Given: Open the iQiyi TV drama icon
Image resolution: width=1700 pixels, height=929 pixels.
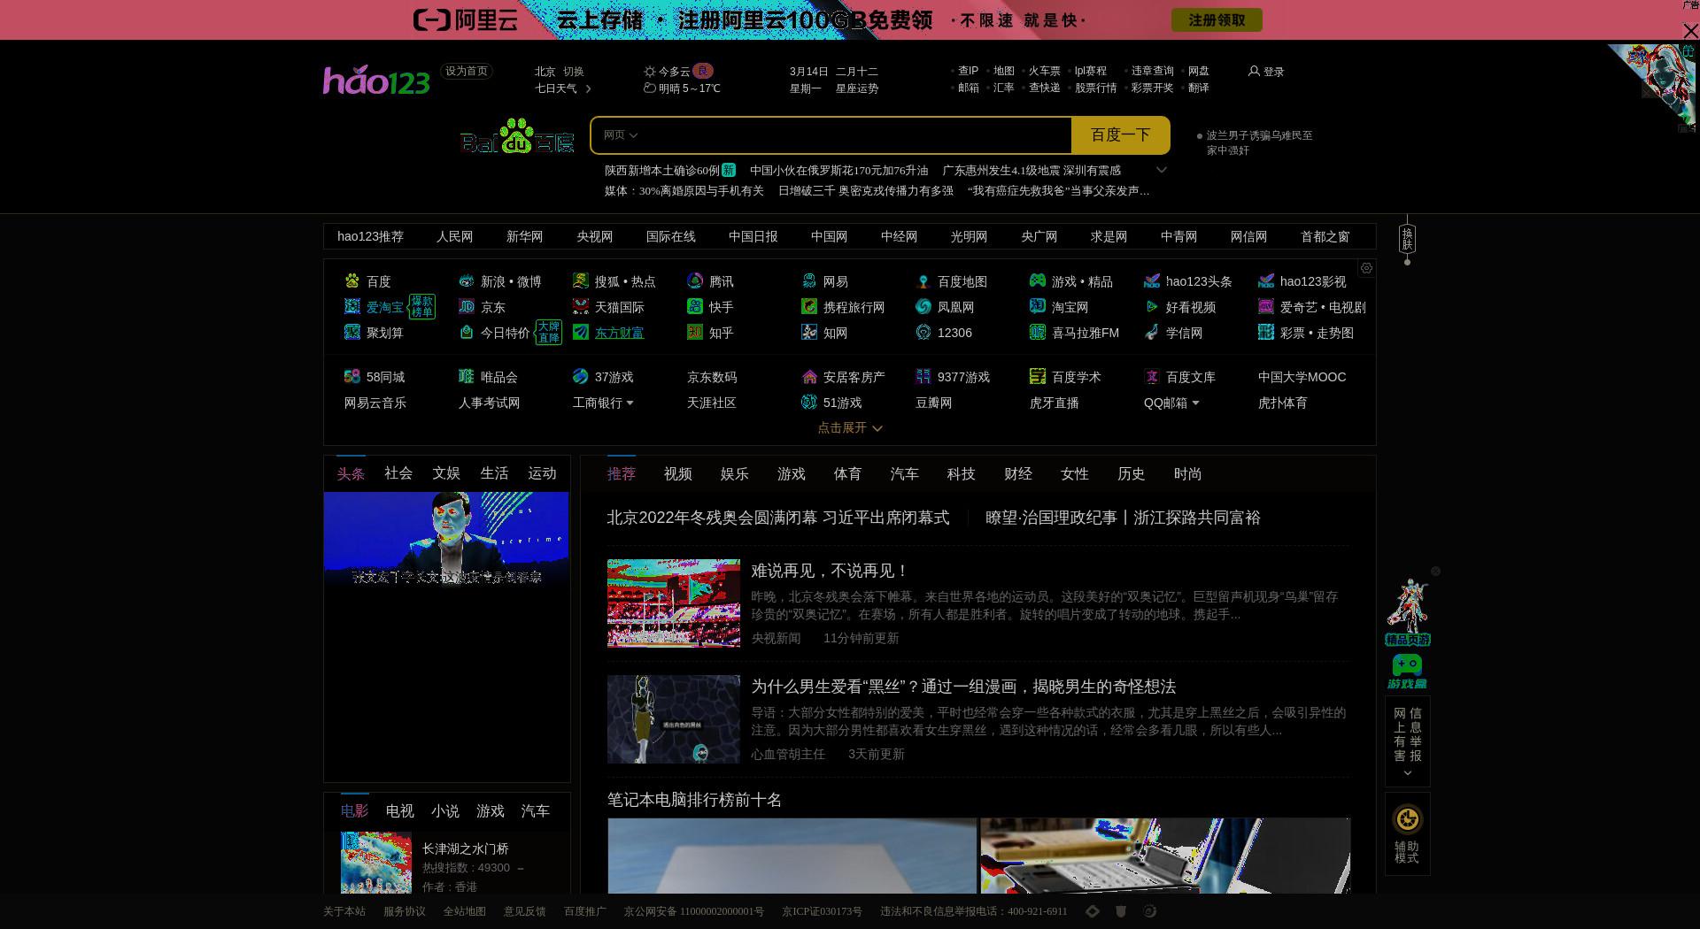Looking at the screenshot, I should [x=1266, y=307].
